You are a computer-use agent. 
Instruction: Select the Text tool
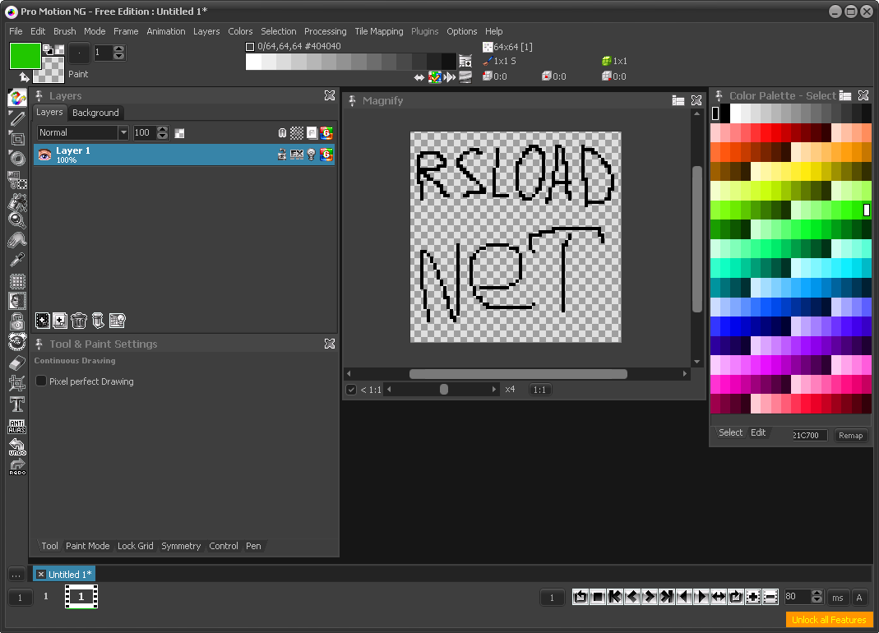coord(17,404)
